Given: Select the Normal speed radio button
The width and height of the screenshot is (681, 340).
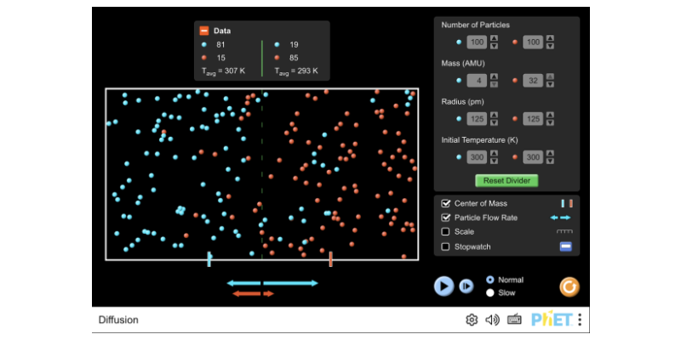Looking at the screenshot, I should point(489,280).
